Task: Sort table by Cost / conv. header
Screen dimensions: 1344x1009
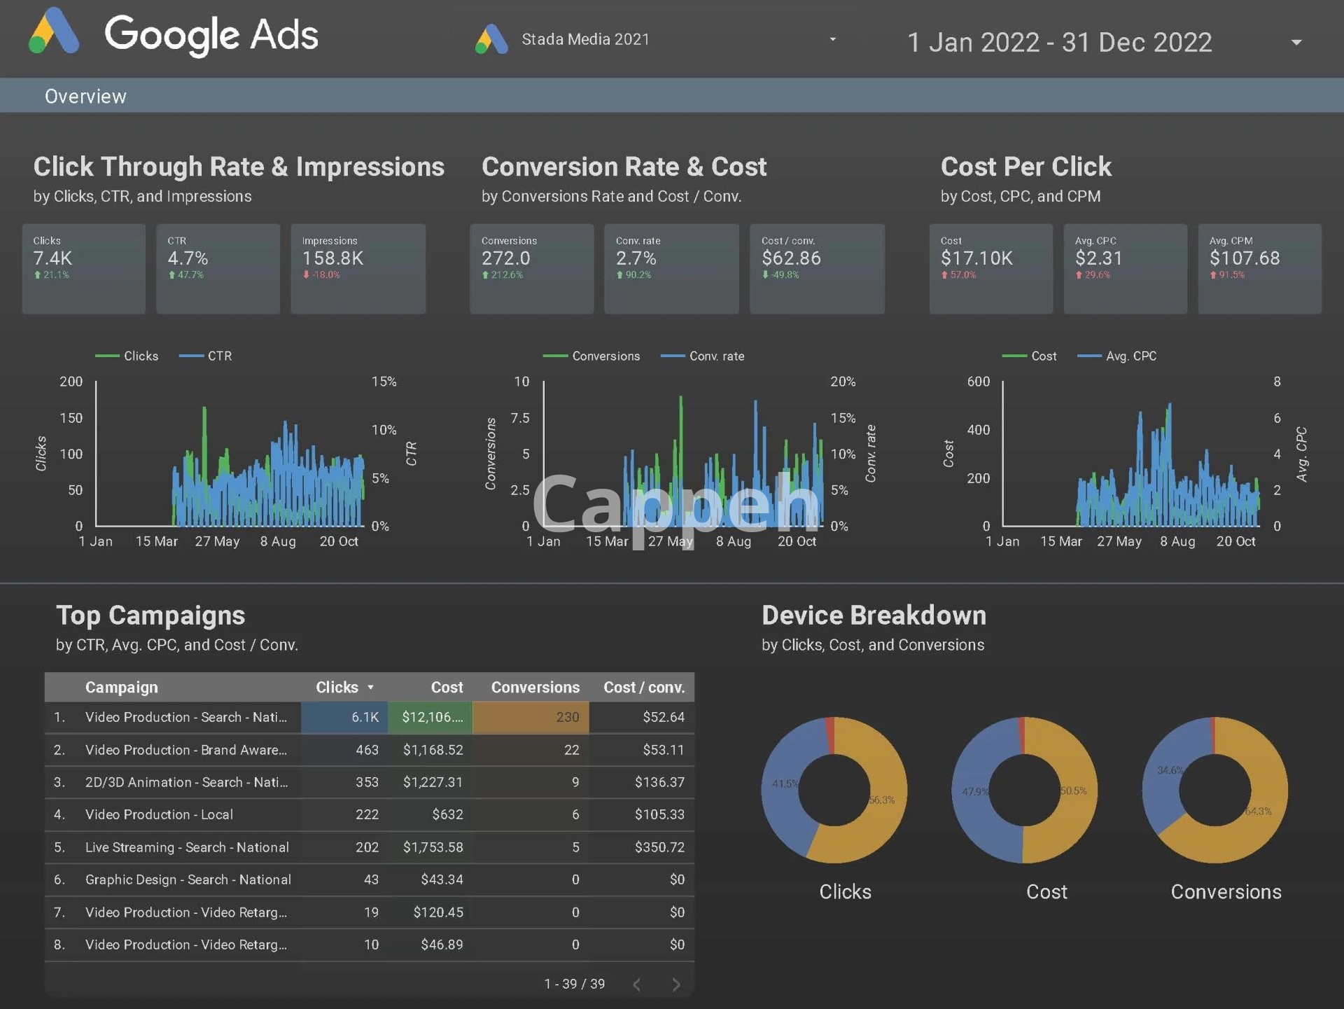Action: [643, 688]
